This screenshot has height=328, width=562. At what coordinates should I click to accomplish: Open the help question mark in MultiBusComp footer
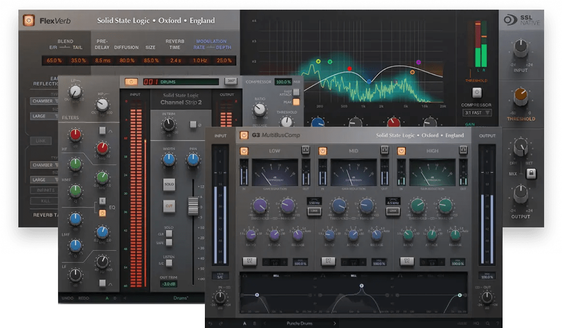(x=497, y=323)
